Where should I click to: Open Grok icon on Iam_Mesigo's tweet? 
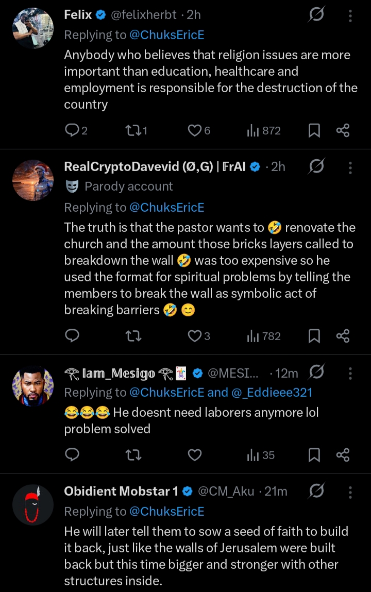click(316, 373)
